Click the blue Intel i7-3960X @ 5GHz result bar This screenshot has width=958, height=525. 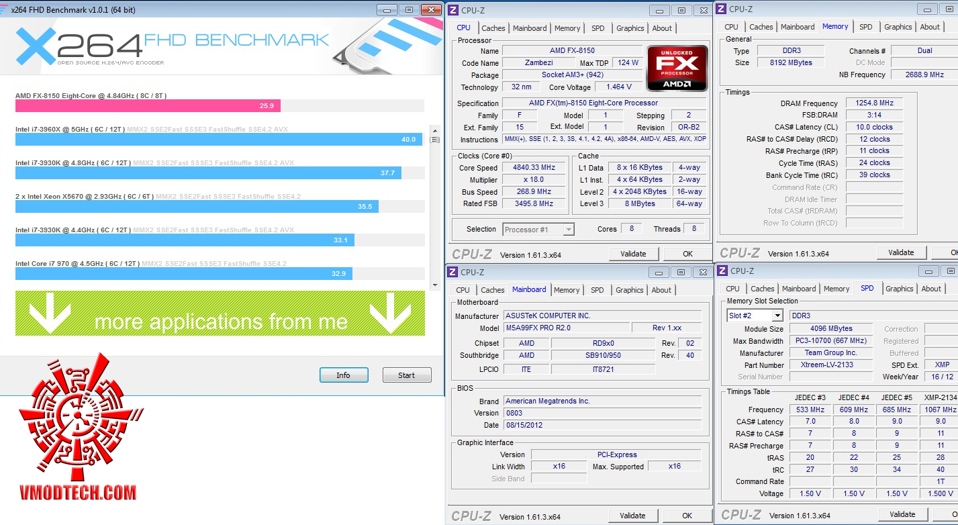[x=219, y=139]
